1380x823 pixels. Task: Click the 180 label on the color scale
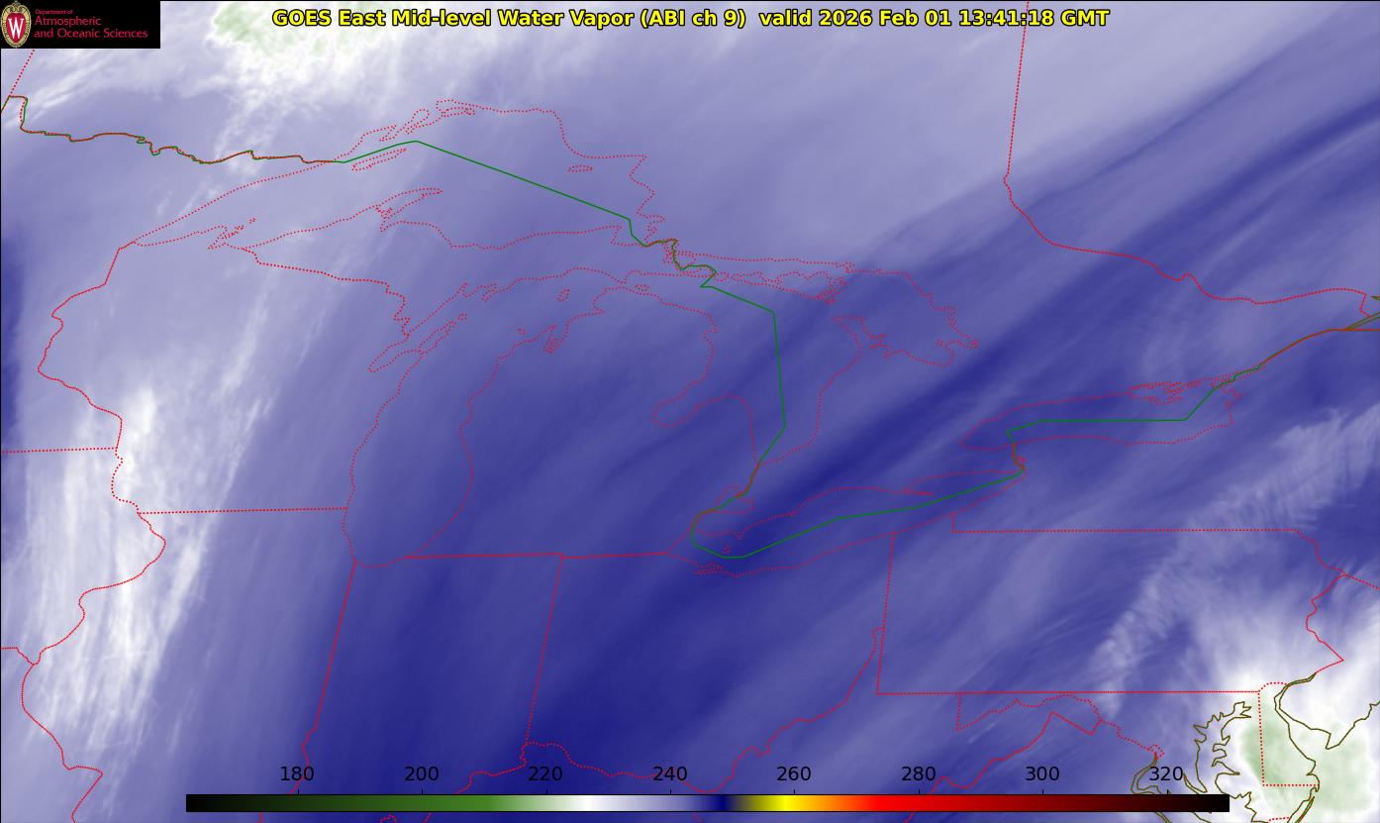tap(297, 774)
